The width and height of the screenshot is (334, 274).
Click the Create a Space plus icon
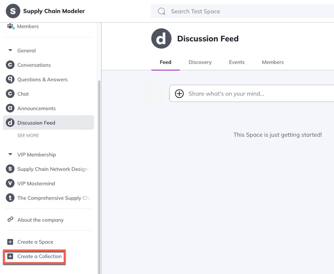(x=10, y=242)
